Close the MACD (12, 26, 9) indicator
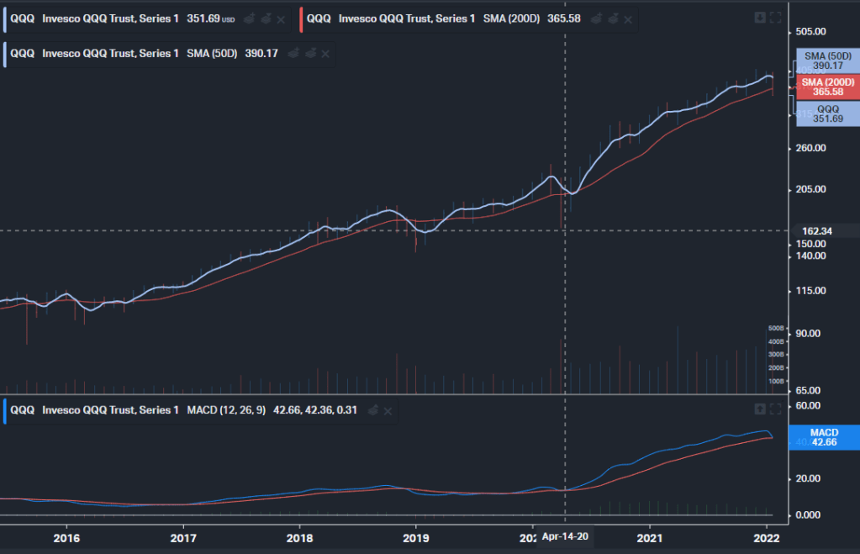The width and height of the screenshot is (860, 554). click(x=388, y=410)
